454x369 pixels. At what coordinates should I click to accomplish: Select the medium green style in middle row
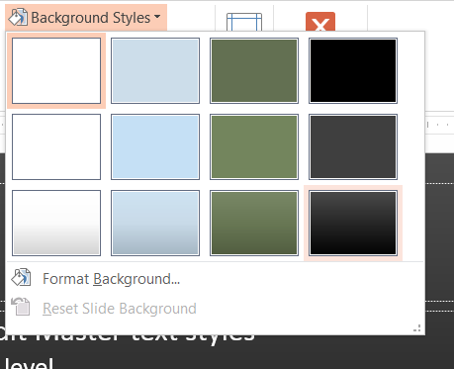[x=254, y=146]
